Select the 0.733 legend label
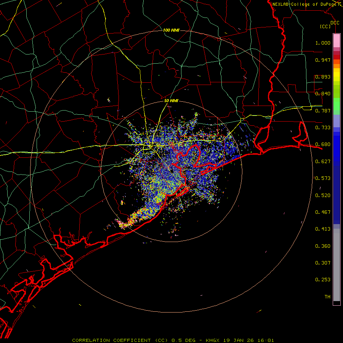 click(x=323, y=128)
